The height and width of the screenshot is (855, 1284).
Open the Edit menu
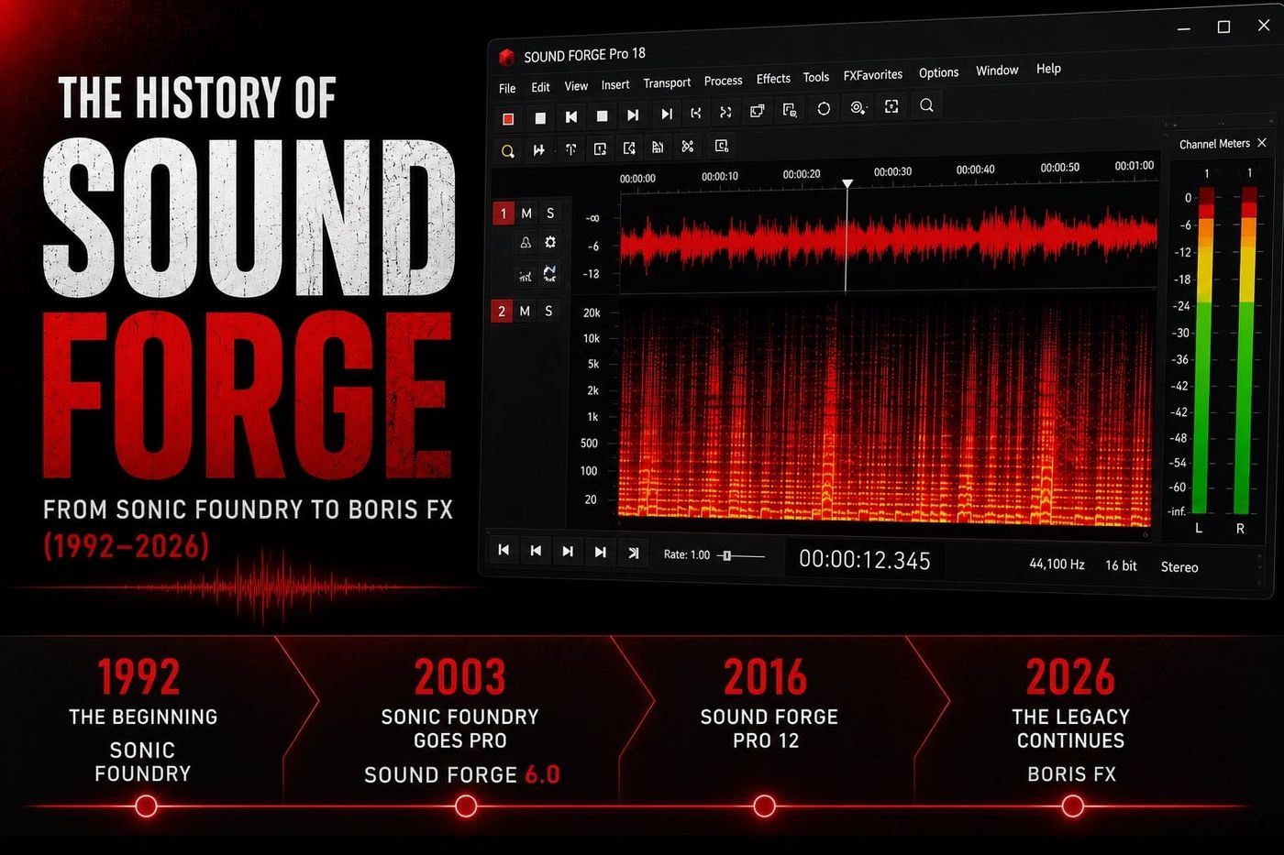coord(540,87)
